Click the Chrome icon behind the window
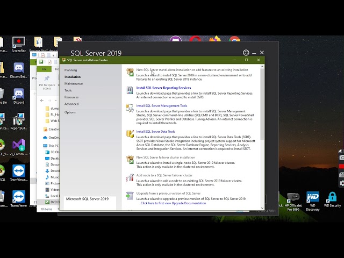Image resolution: width=344 pixels, height=258 pixels. click(x=234, y=39)
